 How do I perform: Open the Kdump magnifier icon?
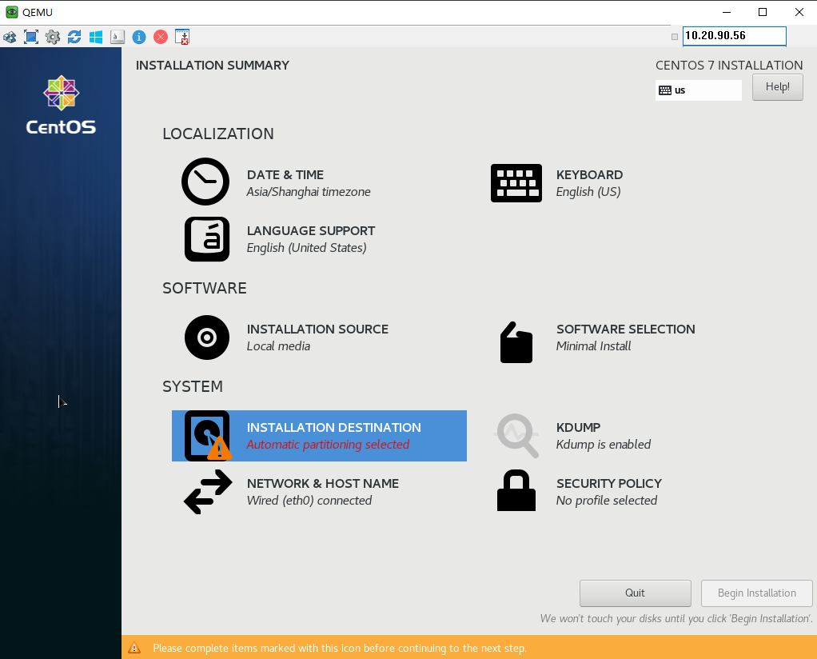pyautogui.click(x=516, y=436)
